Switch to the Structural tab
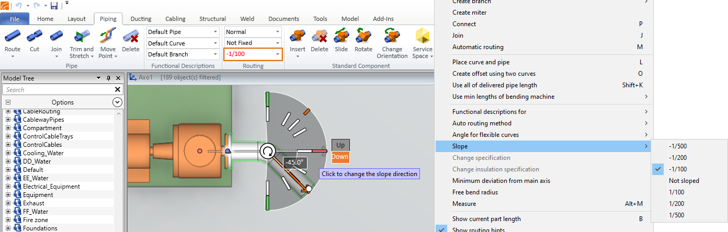This screenshot has height=232, width=728. click(212, 19)
